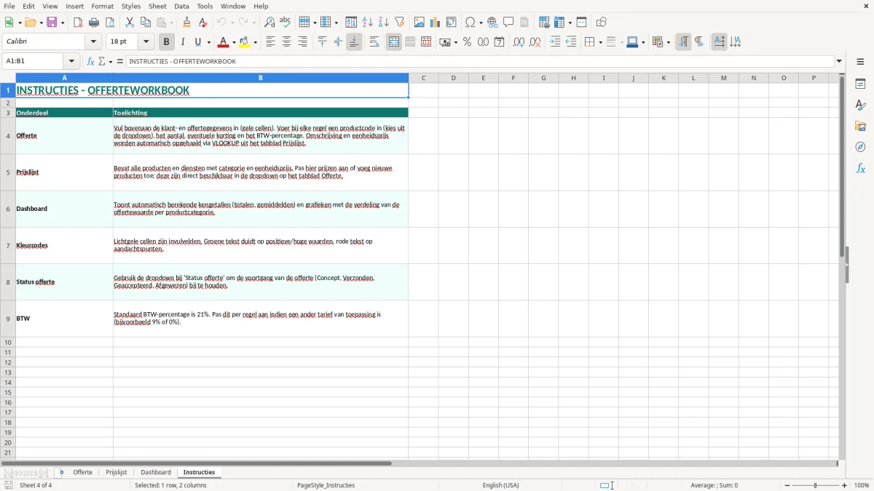Click the Font Color red swatch
Screen dimensions: 874x491
click(x=224, y=42)
